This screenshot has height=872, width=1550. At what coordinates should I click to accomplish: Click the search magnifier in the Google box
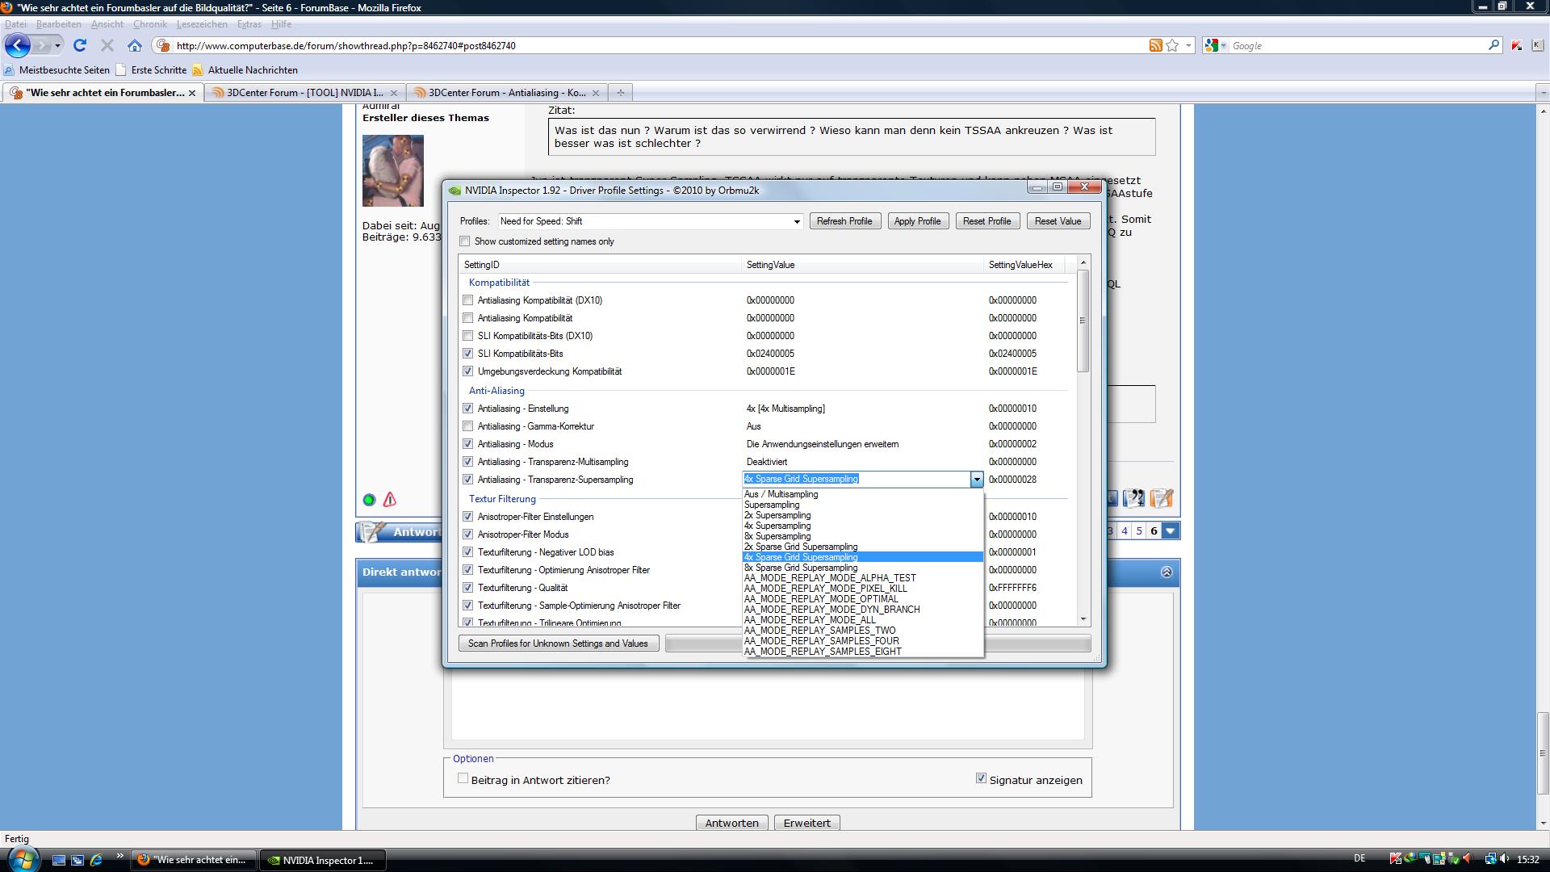point(1493,46)
